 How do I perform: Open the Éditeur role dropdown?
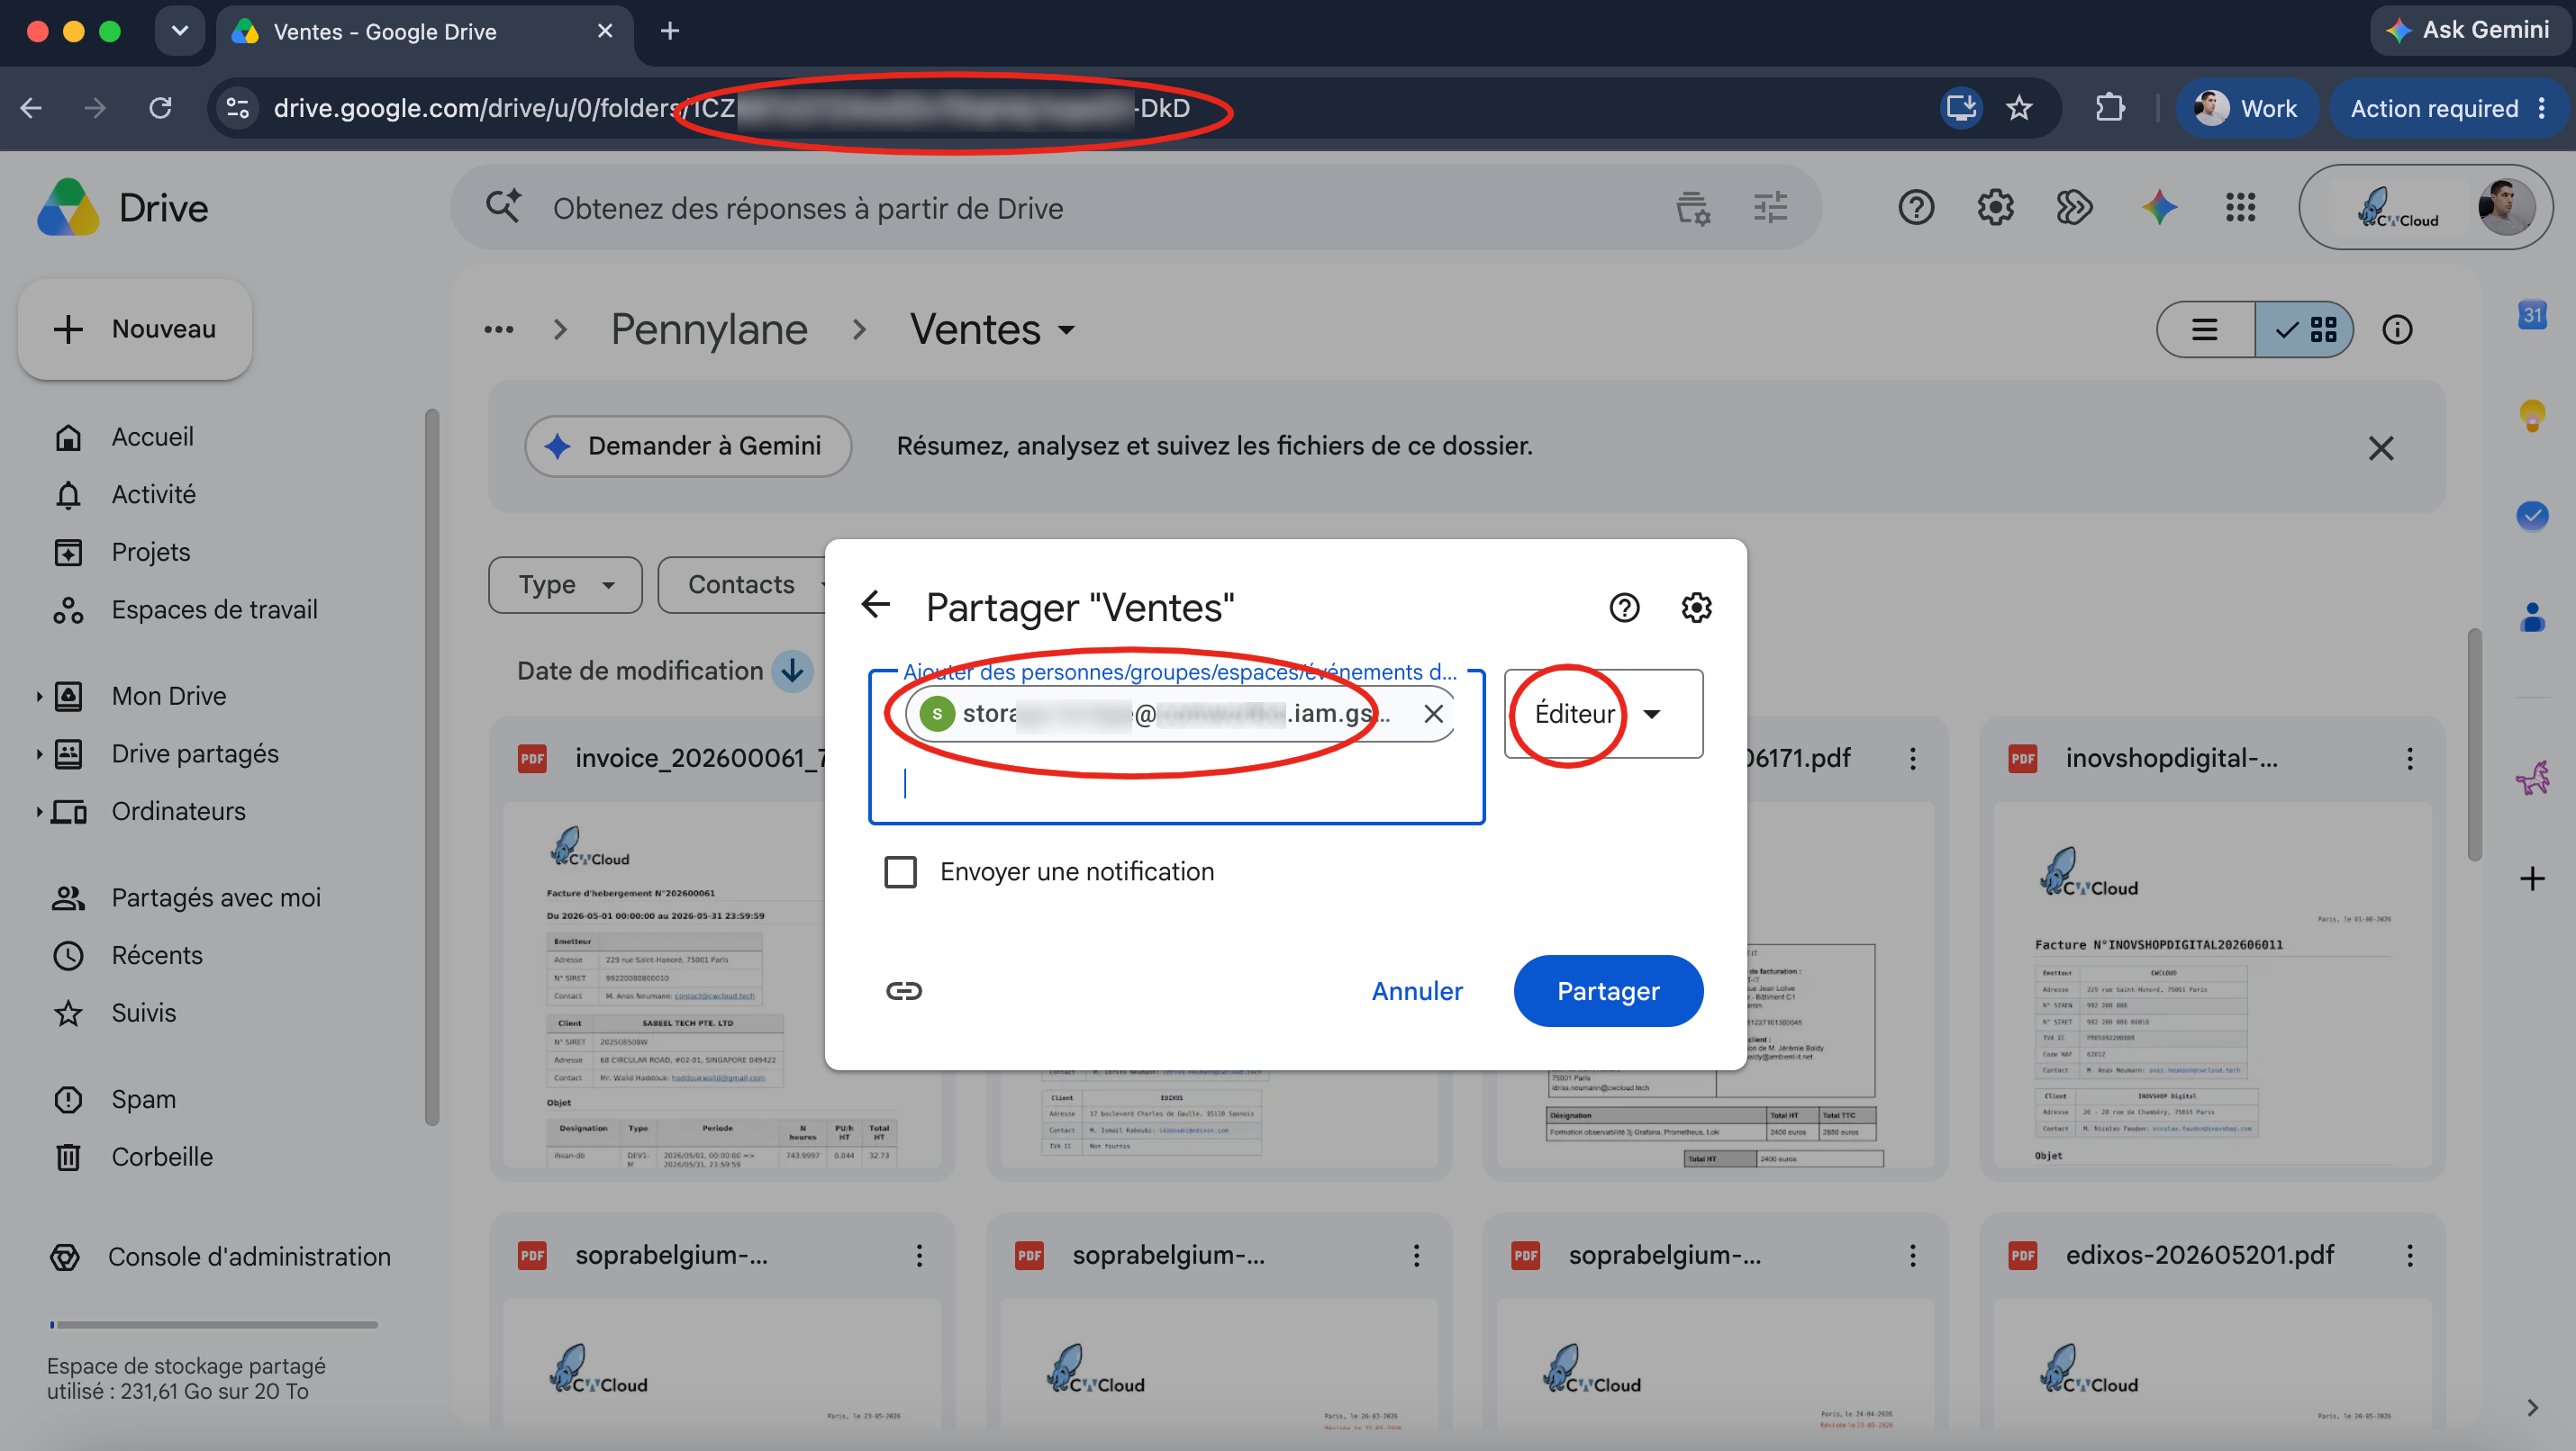(1603, 714)
